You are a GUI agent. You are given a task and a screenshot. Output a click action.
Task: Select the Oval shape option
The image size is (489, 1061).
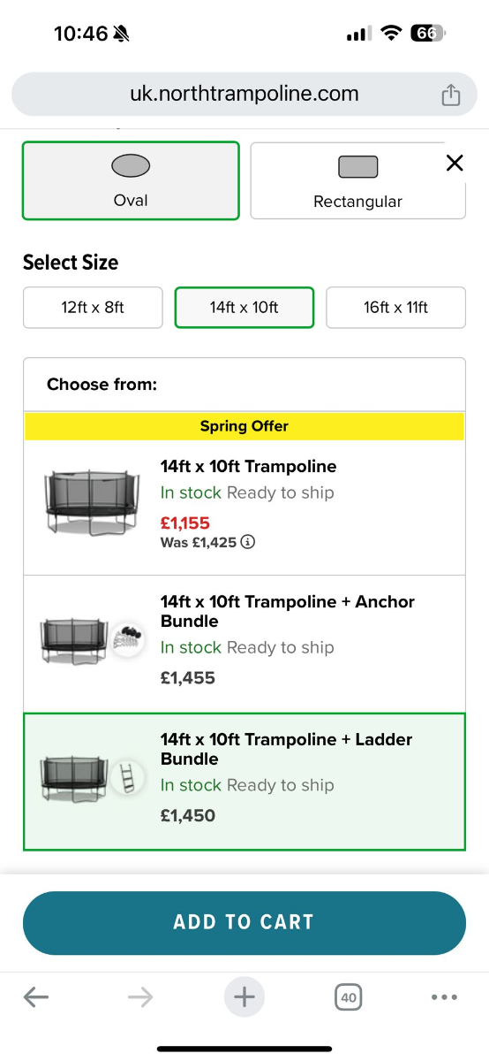[131, 180]
